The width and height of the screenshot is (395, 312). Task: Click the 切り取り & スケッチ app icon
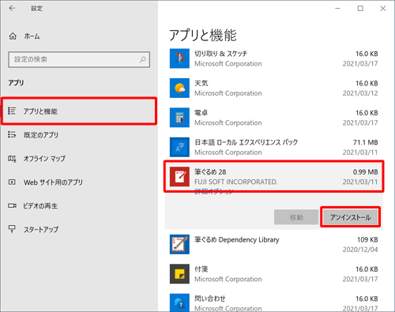tap(179, 58)
